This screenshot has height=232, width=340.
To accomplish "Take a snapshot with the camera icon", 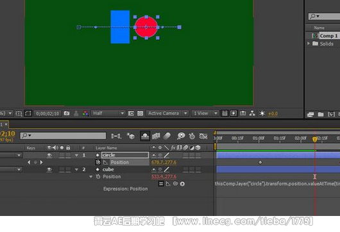I will [x=67, y=113].
